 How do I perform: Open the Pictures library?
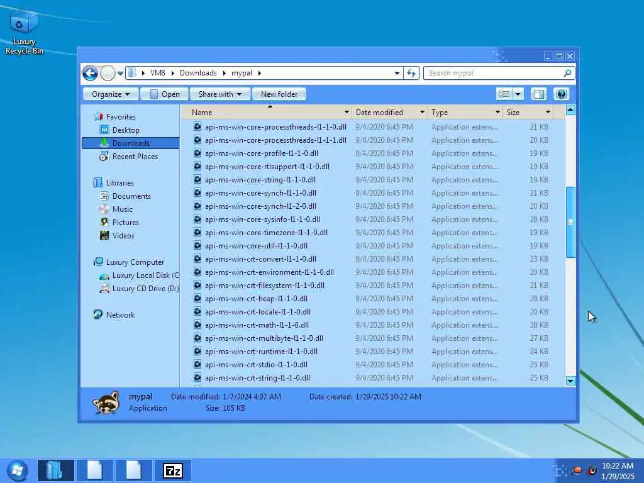[120, 222]
